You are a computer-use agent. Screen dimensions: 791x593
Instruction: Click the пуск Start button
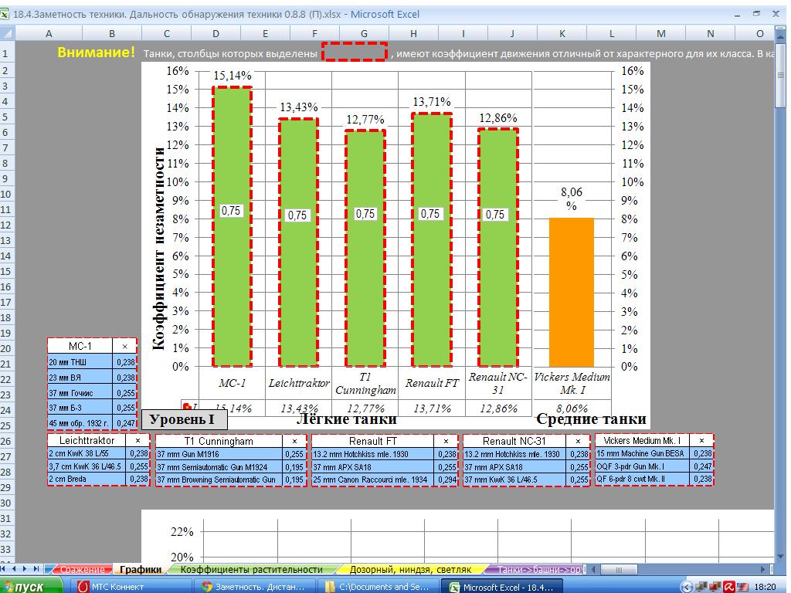(x=31, y=587)
